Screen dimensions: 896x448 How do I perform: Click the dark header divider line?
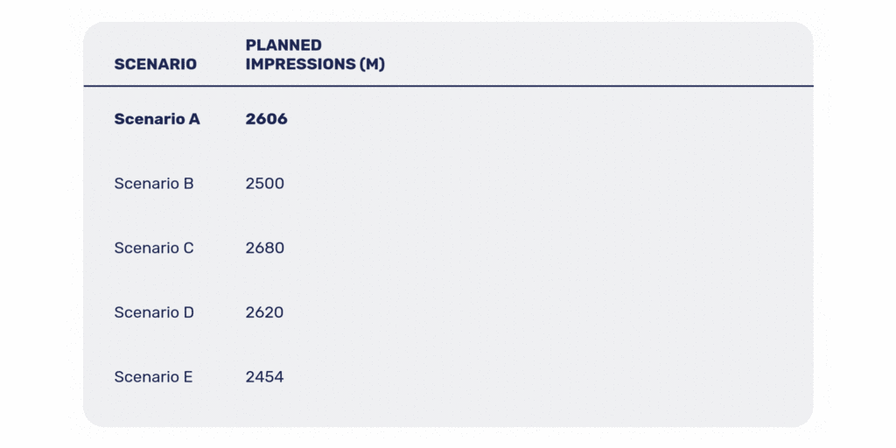click(x=448, y=86)
